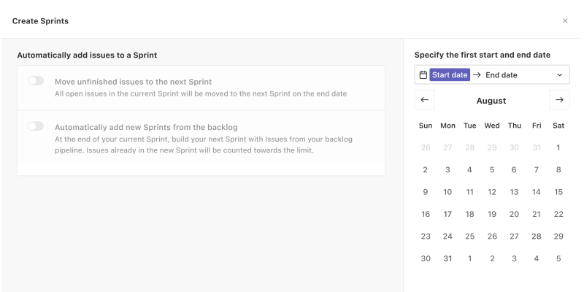Click the next month arrow icon
The image size is (584, 292).
tap(559, 100)
